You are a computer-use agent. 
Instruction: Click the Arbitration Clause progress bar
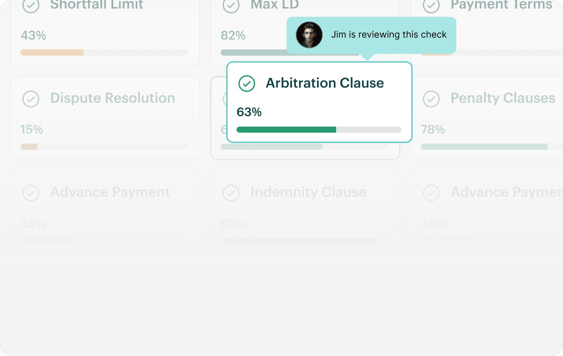click(x=319, y=129)
